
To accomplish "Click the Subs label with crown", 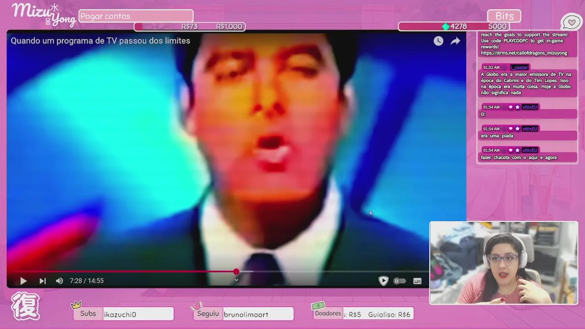I will point(88,313).
